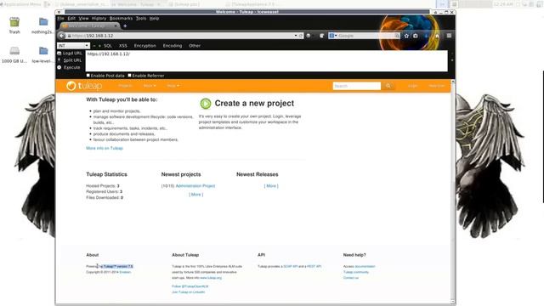Click the lock icon in the address bar
The height and width of the screenshot is (306, 544).
click(70, 36)
